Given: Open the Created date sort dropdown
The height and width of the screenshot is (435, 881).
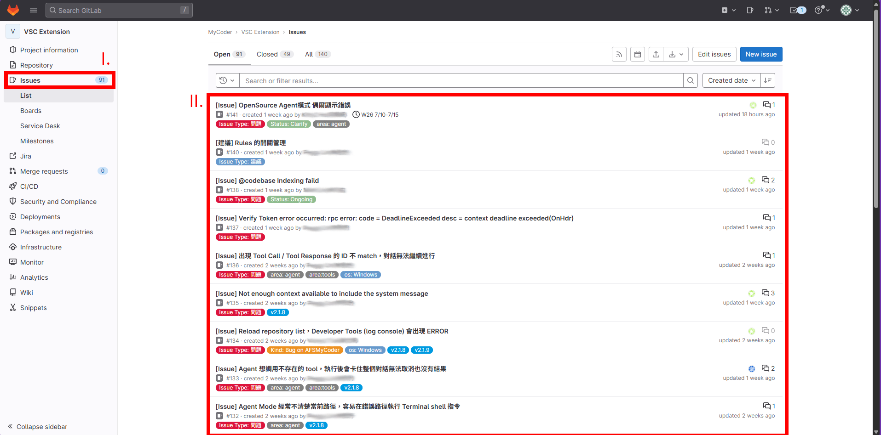Looking at the screenshot, I should click(x=731, y=80).
